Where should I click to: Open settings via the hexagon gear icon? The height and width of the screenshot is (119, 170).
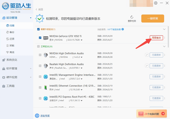click(x=156, y=3)
